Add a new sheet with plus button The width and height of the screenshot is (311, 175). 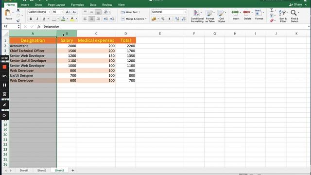[72, 171]
